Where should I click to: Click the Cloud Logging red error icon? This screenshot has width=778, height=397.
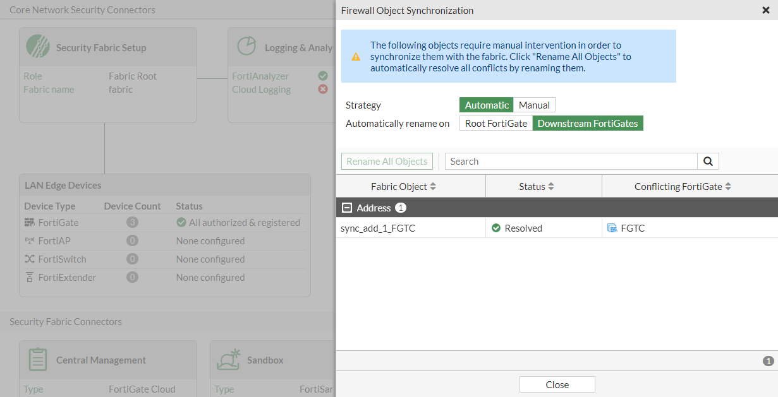point(323,89)
